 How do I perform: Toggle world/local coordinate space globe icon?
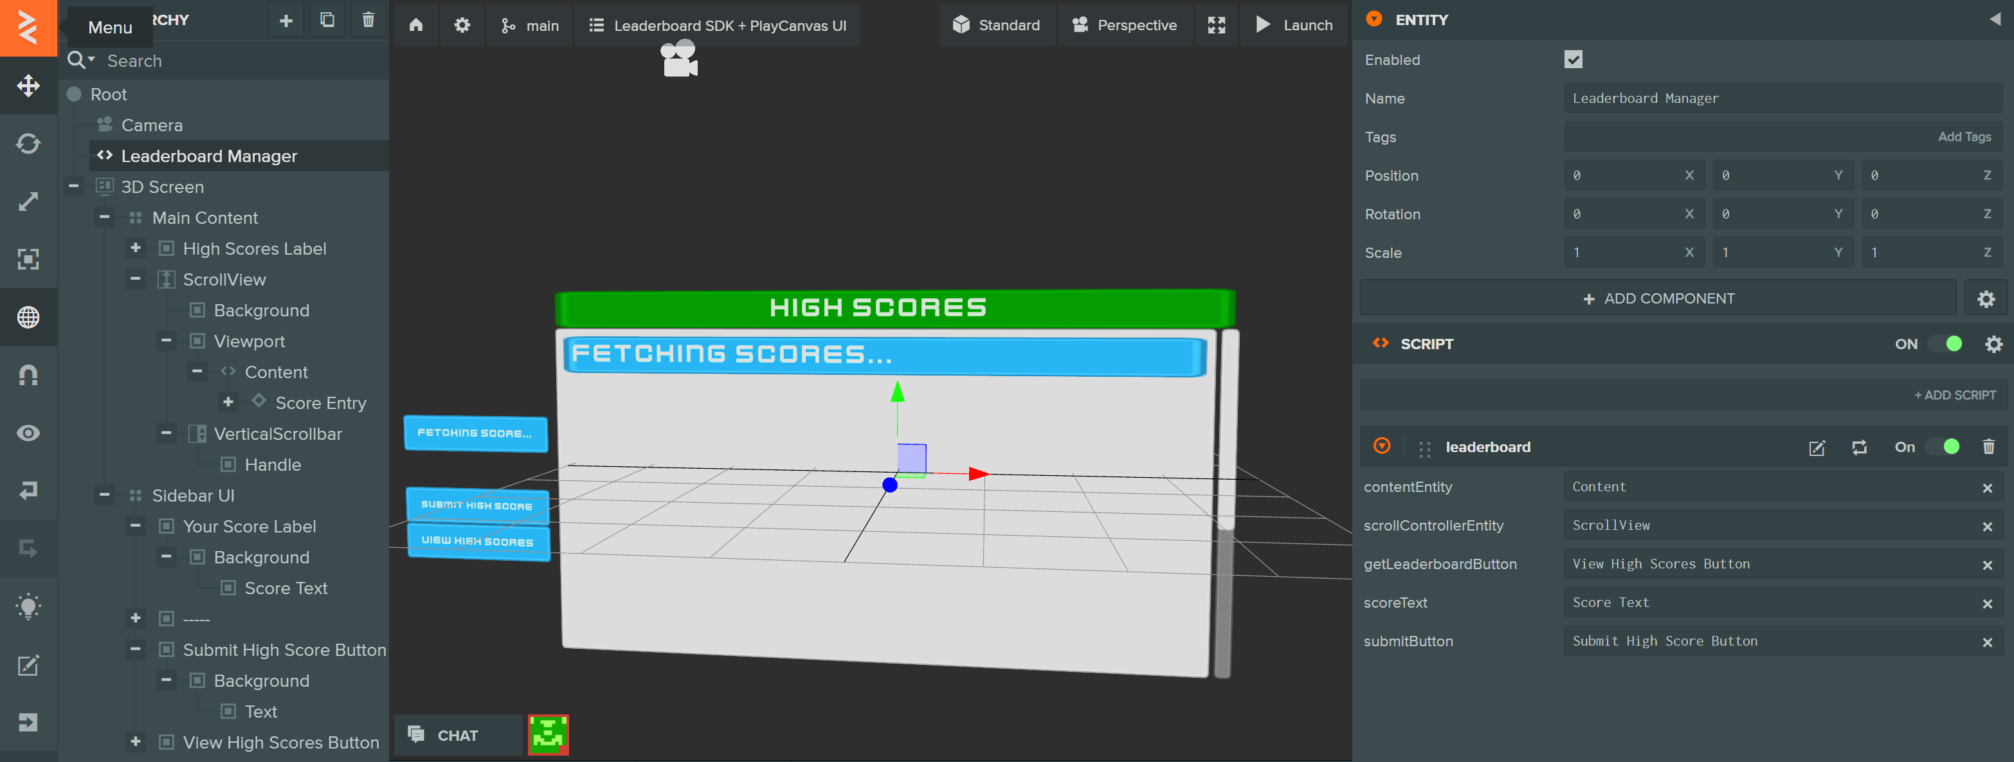pyautogui.click(x=28, y=317)
